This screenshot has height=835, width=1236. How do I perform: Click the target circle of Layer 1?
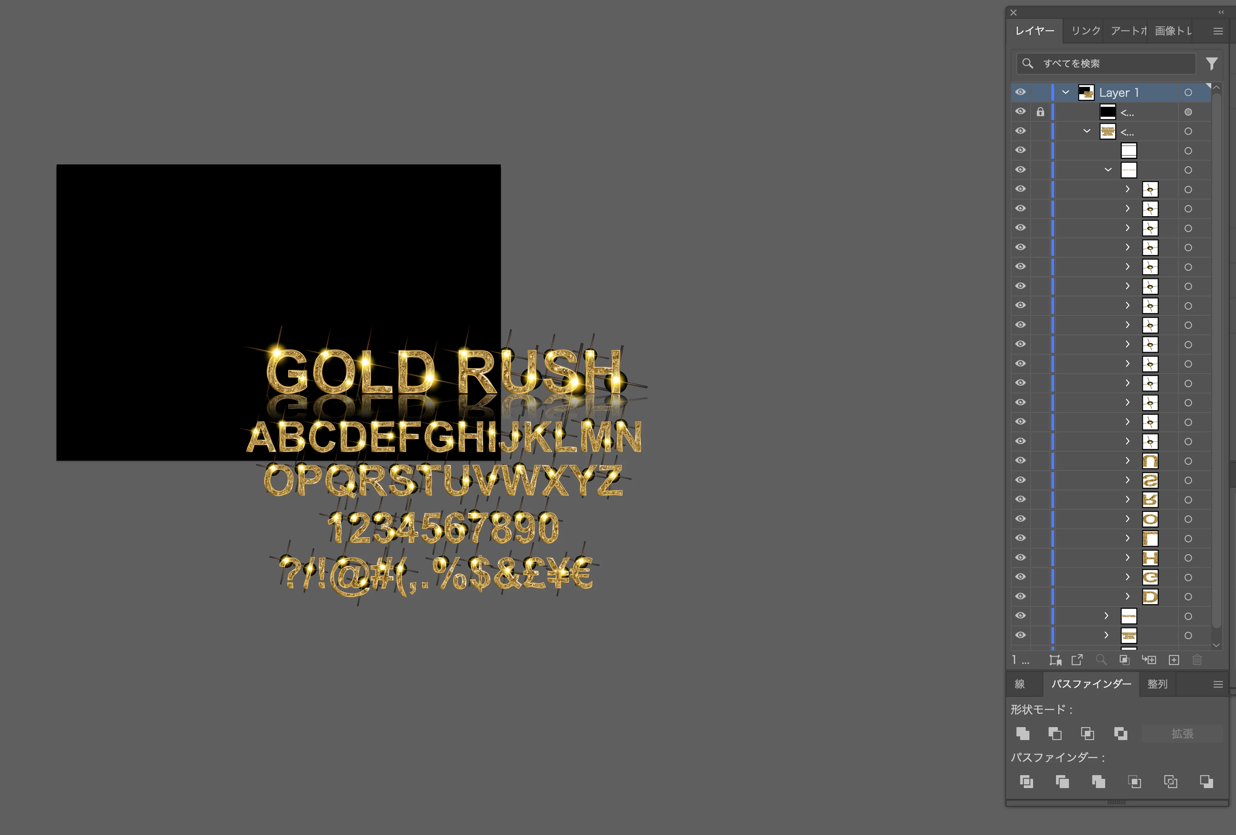(x=1188, y=92)
